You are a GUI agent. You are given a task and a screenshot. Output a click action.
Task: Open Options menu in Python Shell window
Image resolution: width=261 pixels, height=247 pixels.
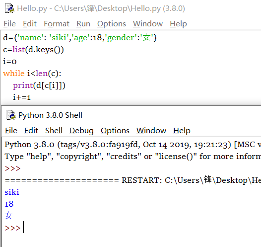(x=115, y=131)
